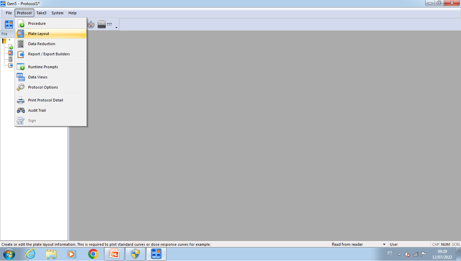This screenshot has width=461, height=261.
Task: Close the open Protocol menu via its menu bar item
Action: [x=24, y=13]
